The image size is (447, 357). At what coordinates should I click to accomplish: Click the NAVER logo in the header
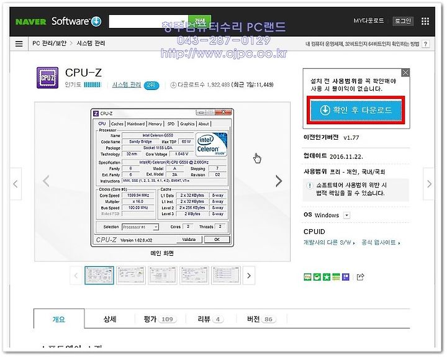pos(31,22)
